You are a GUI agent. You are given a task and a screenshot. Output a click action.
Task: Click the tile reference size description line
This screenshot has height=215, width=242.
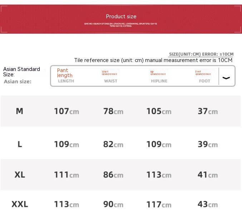coord(153,60)
